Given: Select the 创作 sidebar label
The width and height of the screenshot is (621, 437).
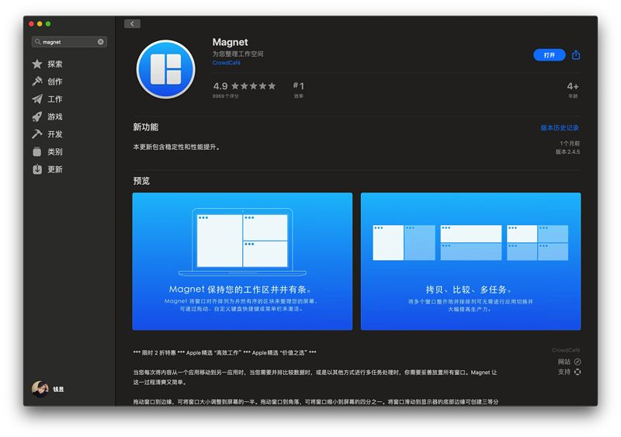Looking at the screenshot, I should 55,82.
